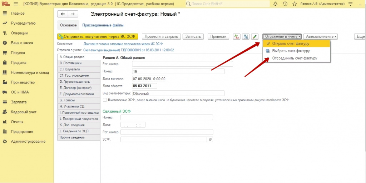
Task: Open the service settings icon at top right
Action: click(x=350, y=4)
